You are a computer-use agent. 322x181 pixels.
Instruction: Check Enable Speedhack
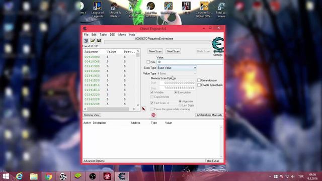(x=199, y=85)
